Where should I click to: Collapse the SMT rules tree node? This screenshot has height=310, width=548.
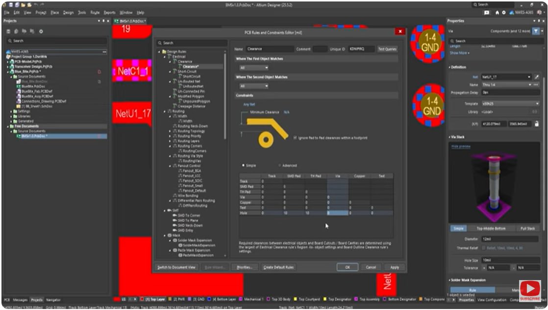pos(165,210)
